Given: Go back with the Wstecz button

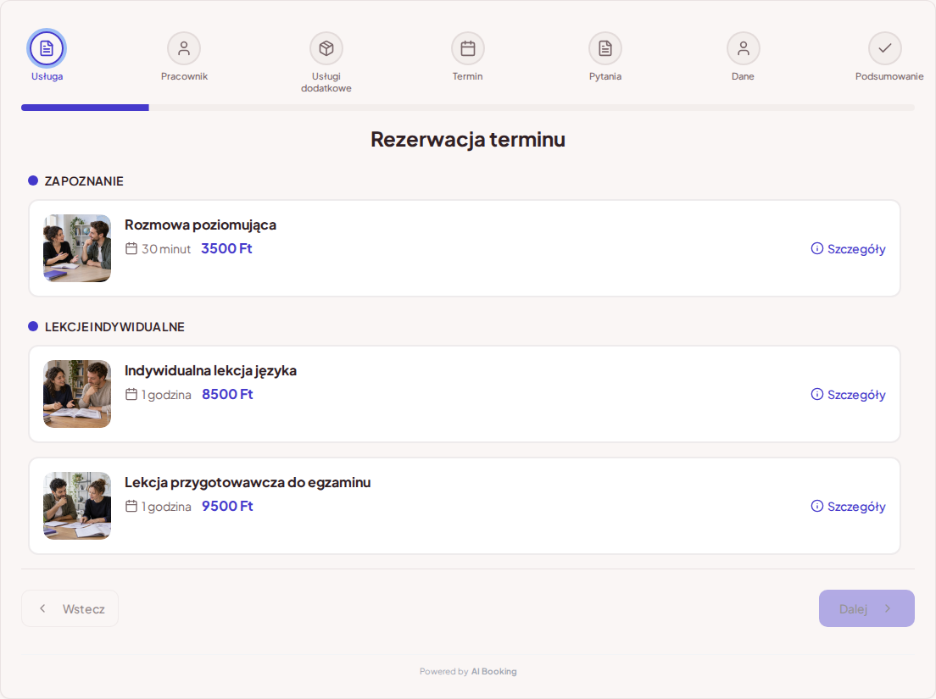Looking at the screenshot, I should 70,608.
